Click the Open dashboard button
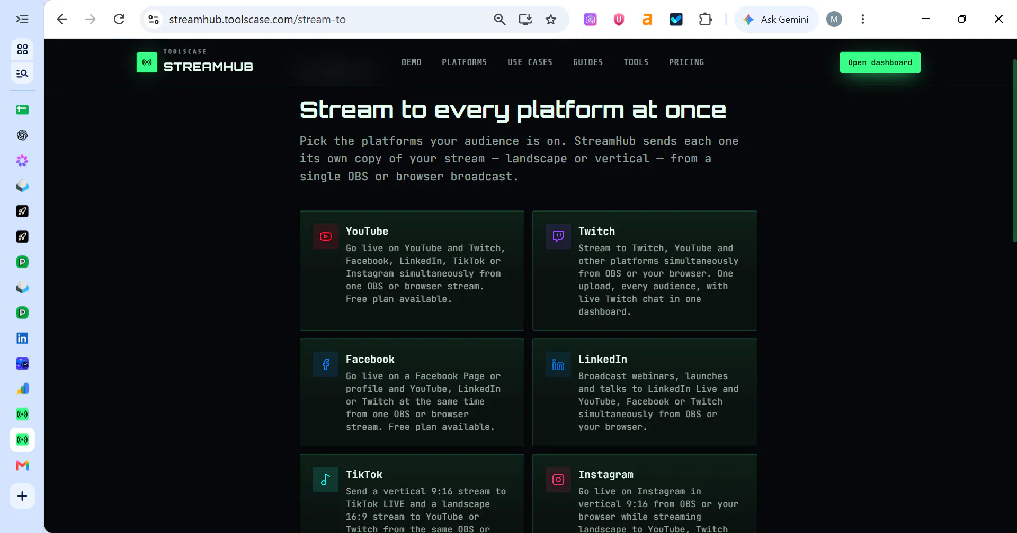The width and height of the screenshot is (1017, 533). pos(880,62)
